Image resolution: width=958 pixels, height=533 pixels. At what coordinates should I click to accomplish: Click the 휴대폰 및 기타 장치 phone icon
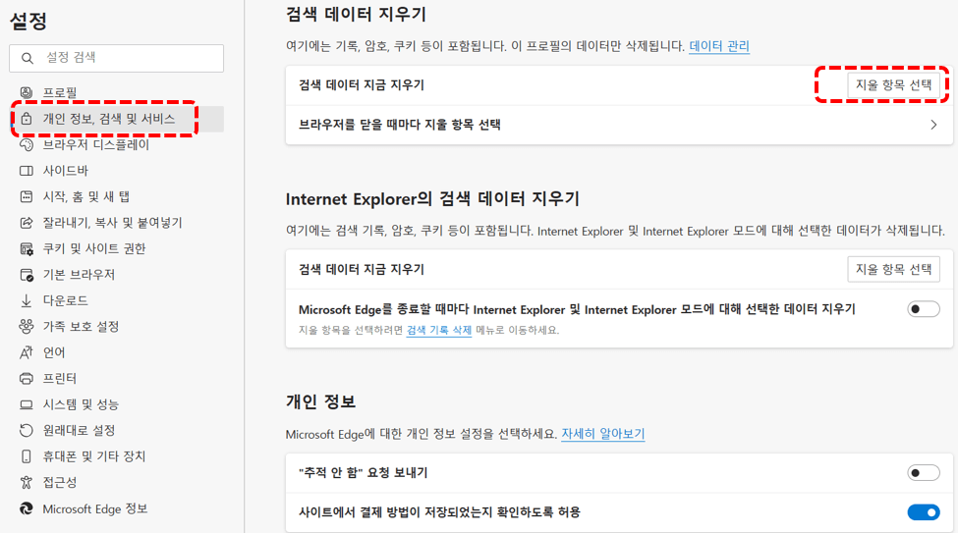point(27,456)
